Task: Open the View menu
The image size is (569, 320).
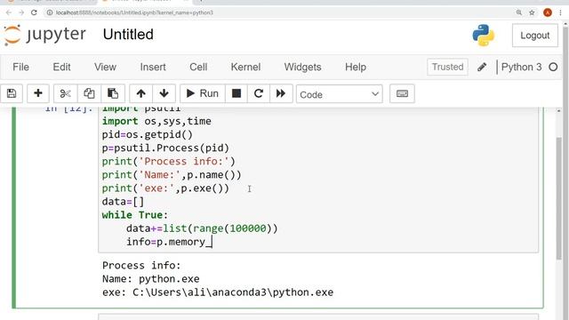Action: point(105,68)
